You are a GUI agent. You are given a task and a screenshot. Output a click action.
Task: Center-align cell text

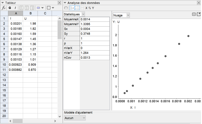pos(27,8)
